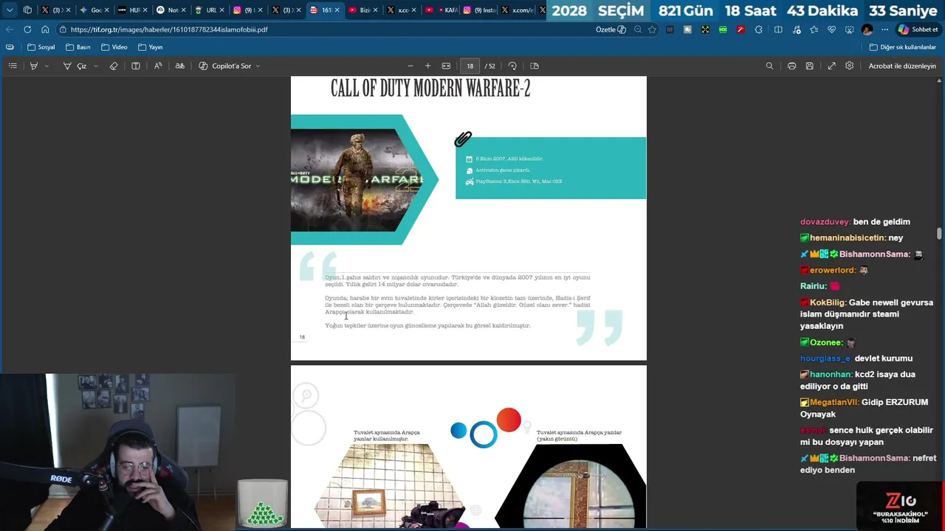Screen dimensions: 945x531
Task: Reload the page
Action: click(x=27, y=29)
